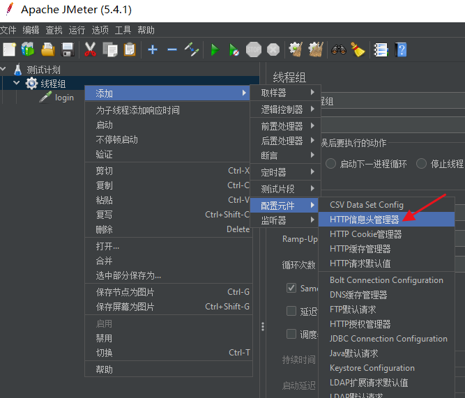Image resolution: width=465 pixels, height=398 pixels.
Task: Choose HTTP缓存管理器 entry
Action: pyautogui.click(x=387, y=249)
